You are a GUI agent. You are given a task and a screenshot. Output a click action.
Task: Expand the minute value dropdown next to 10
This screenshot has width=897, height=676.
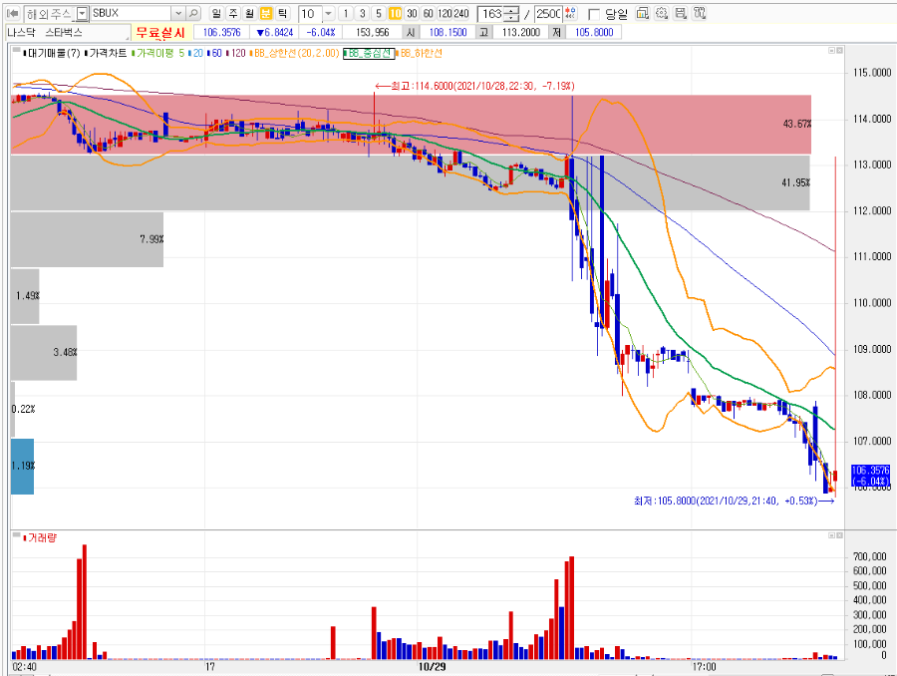click(328, 13)
